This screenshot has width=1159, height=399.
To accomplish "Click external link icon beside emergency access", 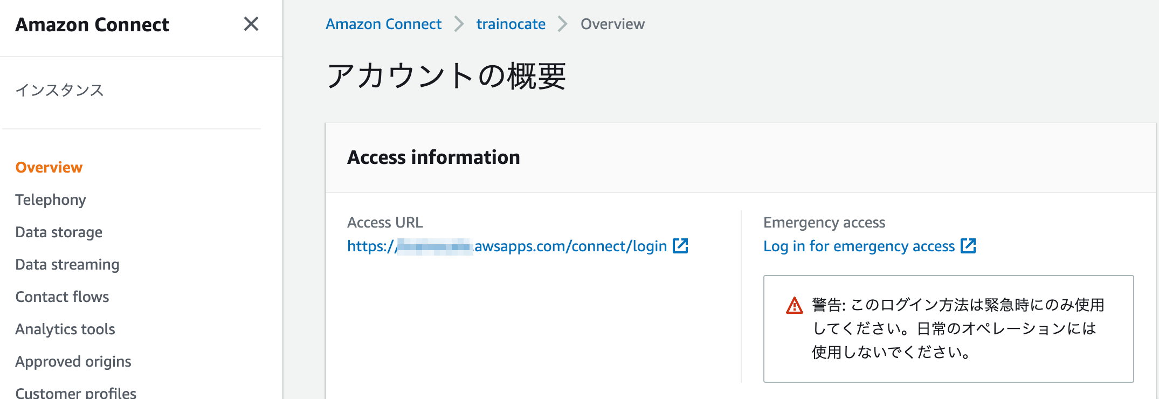I will point(968,246).
